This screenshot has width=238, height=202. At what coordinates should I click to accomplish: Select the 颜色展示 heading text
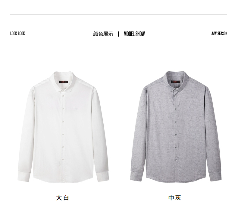(x=103, y=34)
